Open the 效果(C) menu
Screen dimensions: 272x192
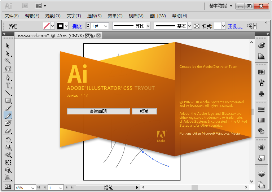tap(115, 16)
